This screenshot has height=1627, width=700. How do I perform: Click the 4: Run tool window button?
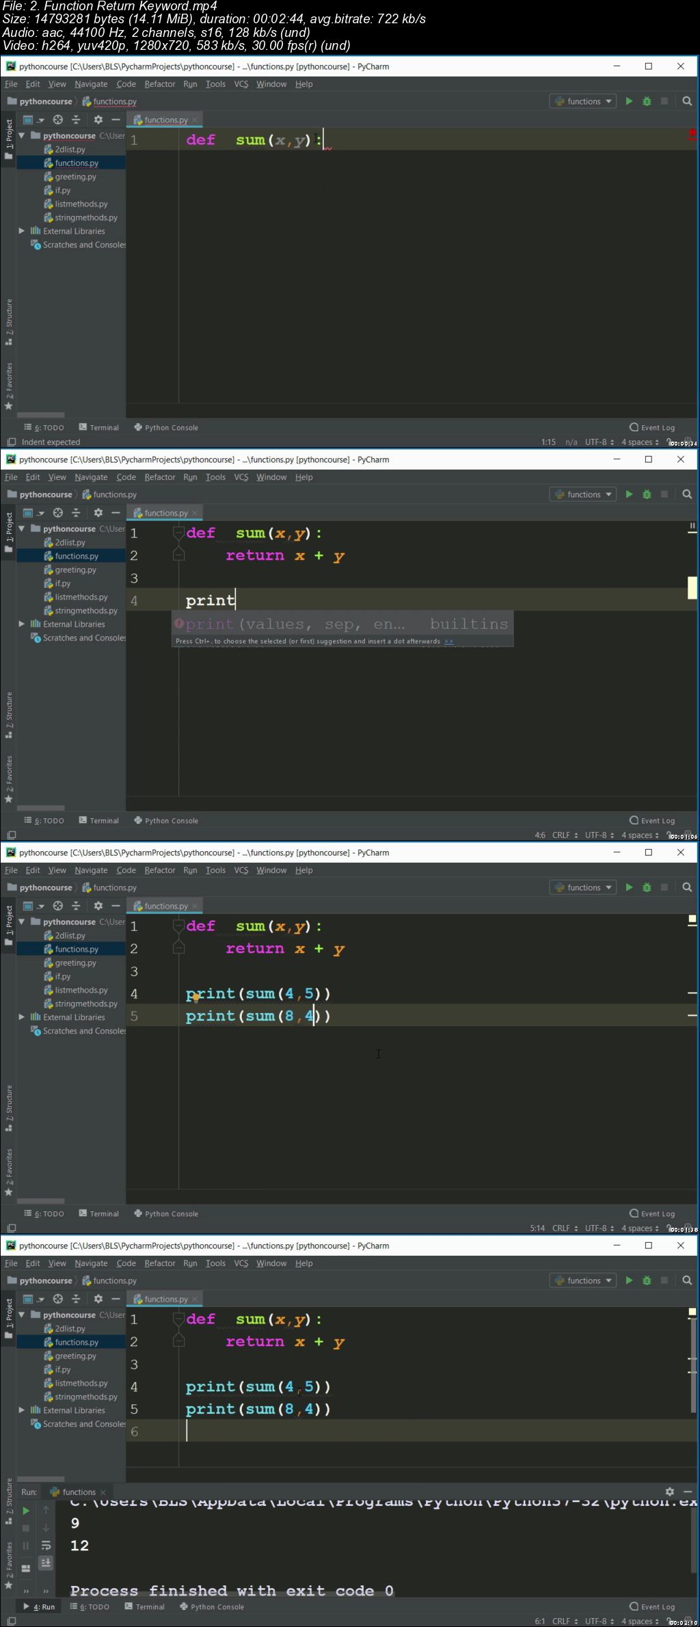pyautogui.click(x=39, y=1606)
